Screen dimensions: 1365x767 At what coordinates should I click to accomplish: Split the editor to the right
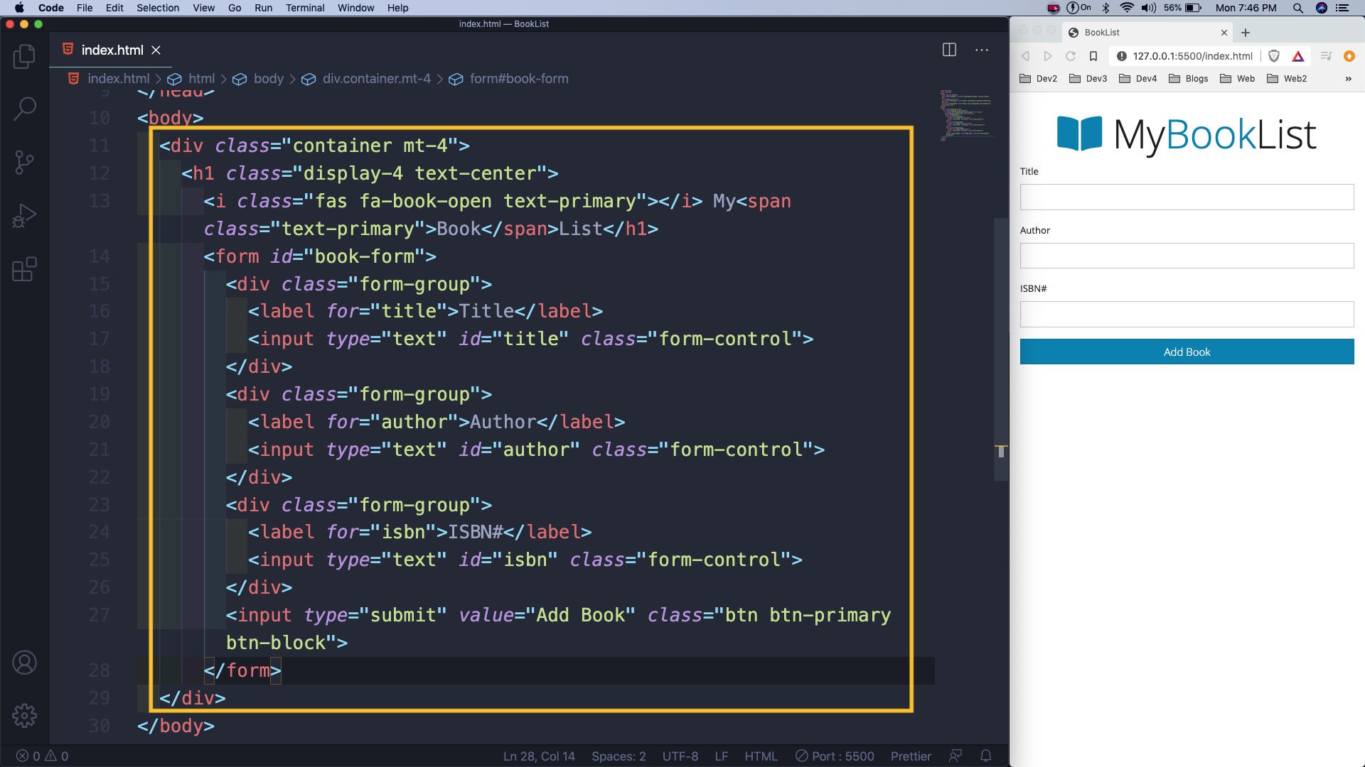[949, 50]
